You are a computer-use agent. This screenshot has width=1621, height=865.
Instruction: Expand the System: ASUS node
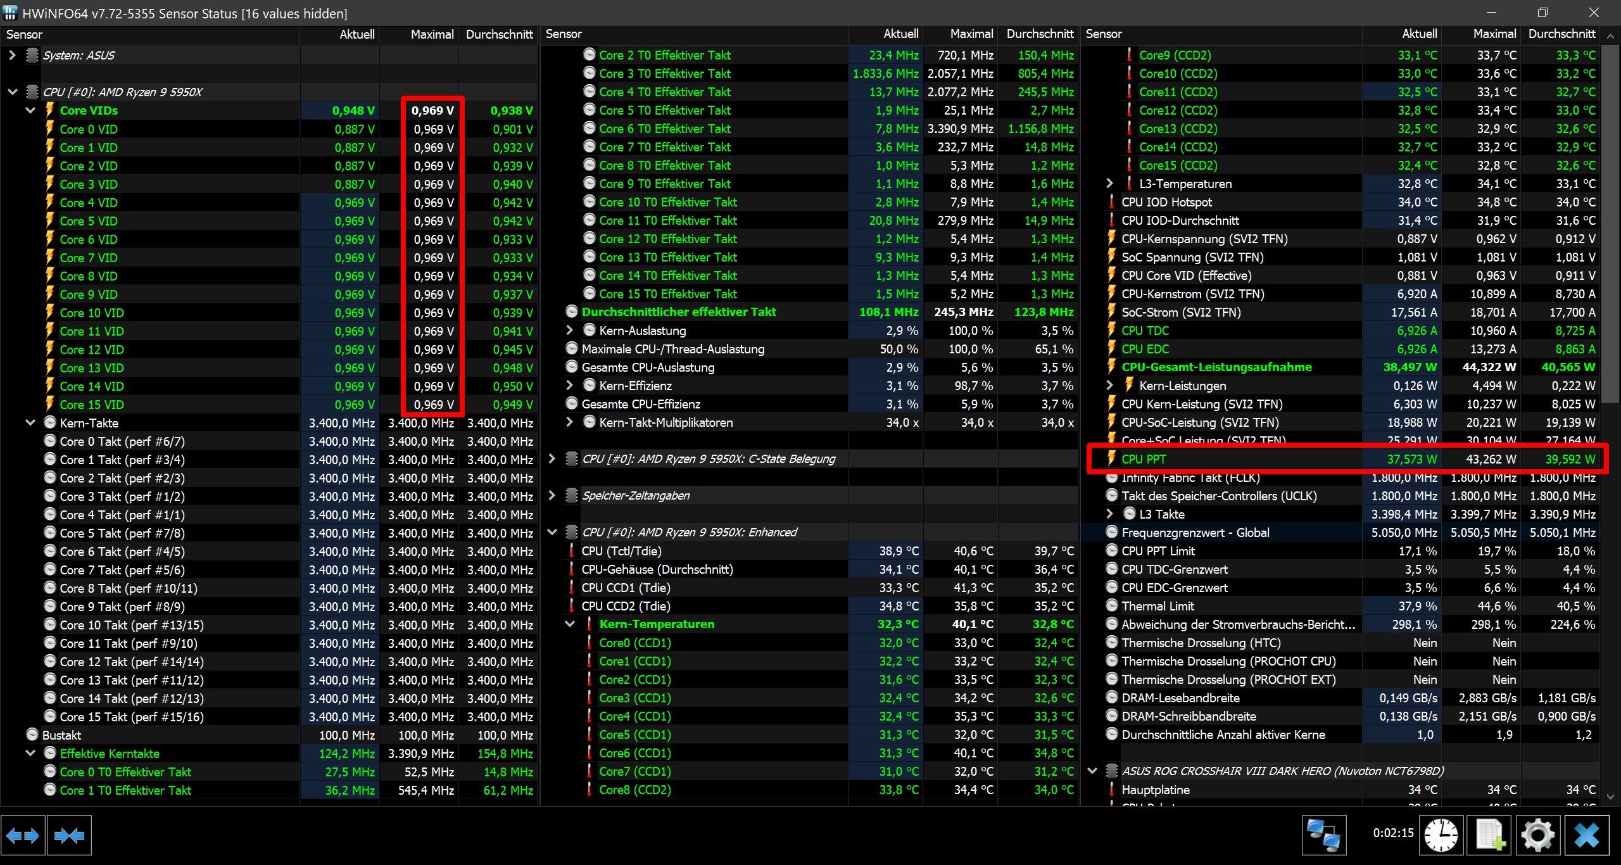click(x=12, y=55)
